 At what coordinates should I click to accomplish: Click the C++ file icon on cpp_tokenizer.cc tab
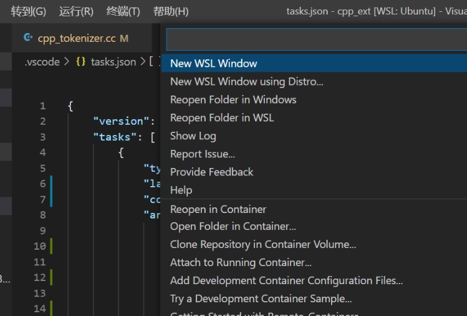pos(28,37)
